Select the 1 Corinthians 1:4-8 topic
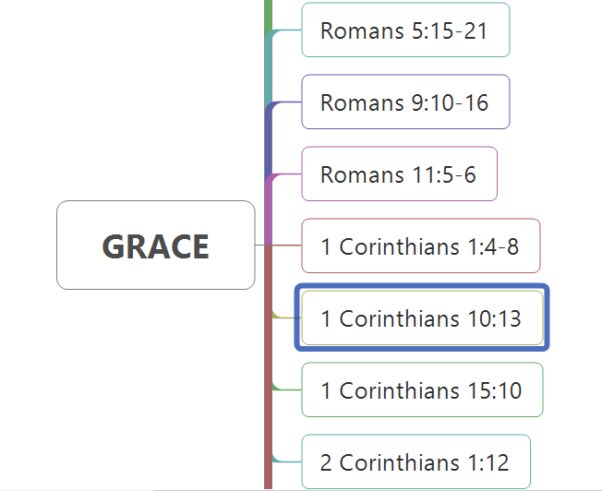Image resolution: width=602 pixels, height=491 pixels. coord(421,245)
